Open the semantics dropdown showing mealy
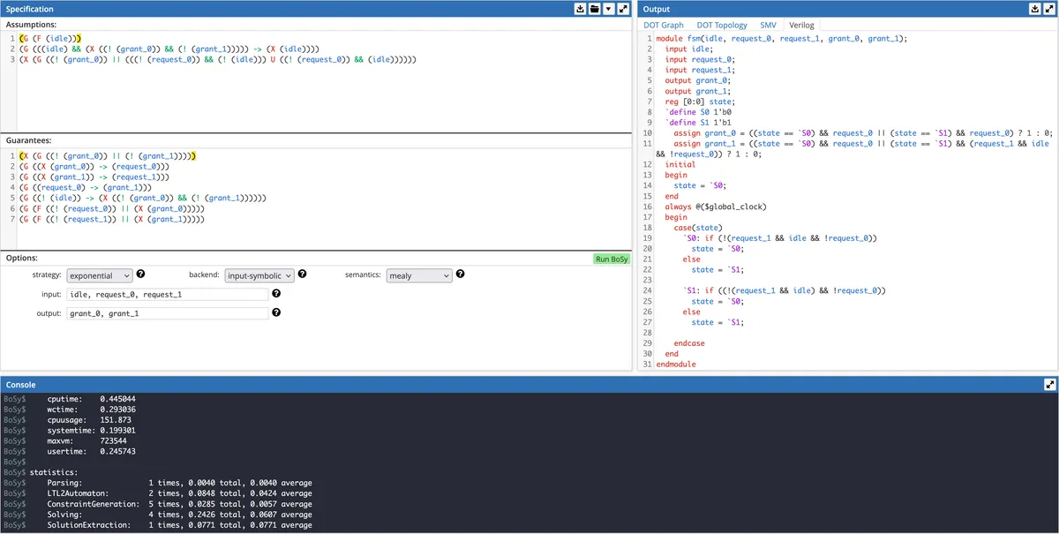Image resolution: width=1059 pixels, height=534 pixels. (x=419, y=275)
